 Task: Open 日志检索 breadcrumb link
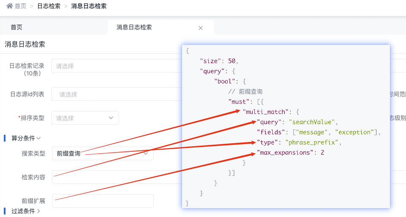point(49,6)
